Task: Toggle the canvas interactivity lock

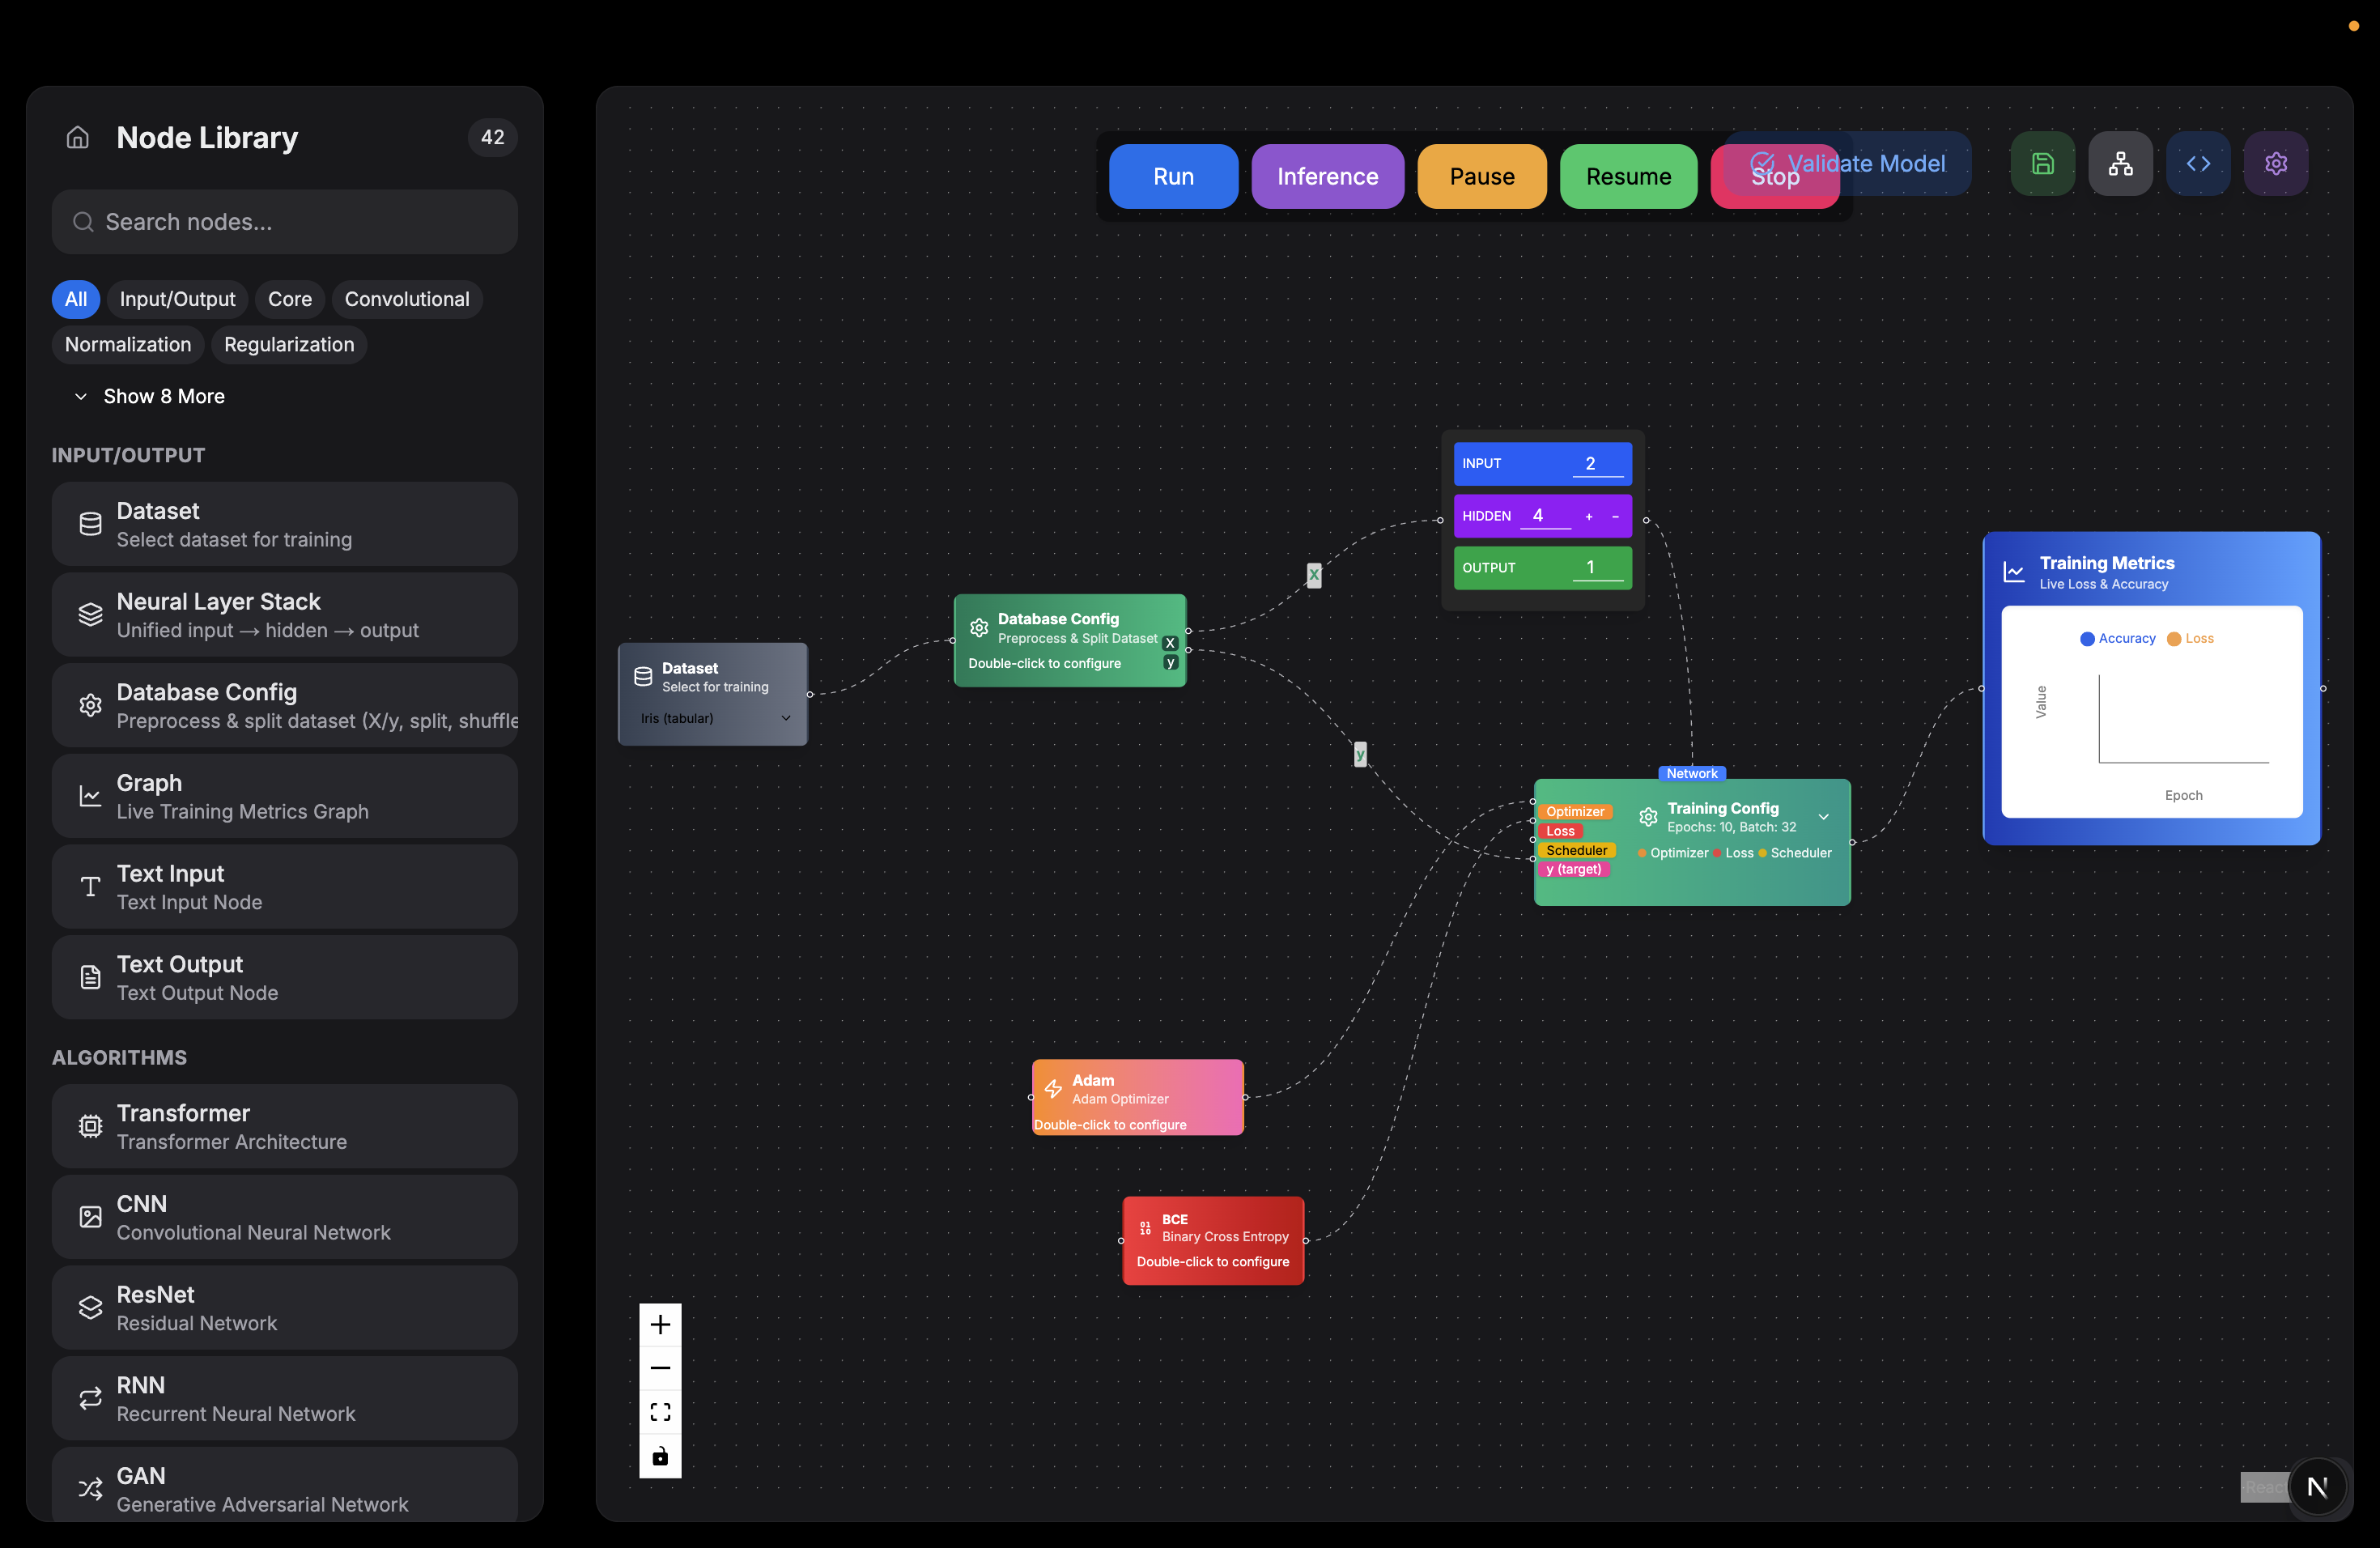Action: coord(660,1456)
